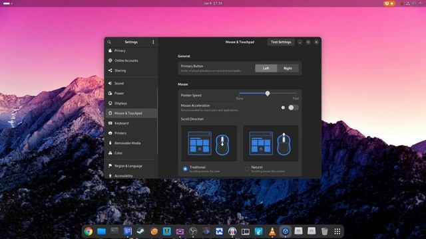Click the orange screen sharing indicator

tap(389, 3)
